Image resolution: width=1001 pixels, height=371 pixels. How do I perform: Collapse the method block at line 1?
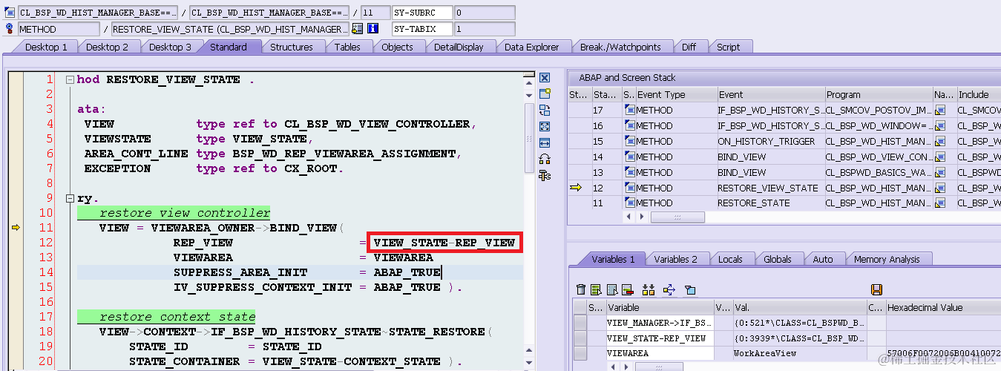tap(69, 79)
